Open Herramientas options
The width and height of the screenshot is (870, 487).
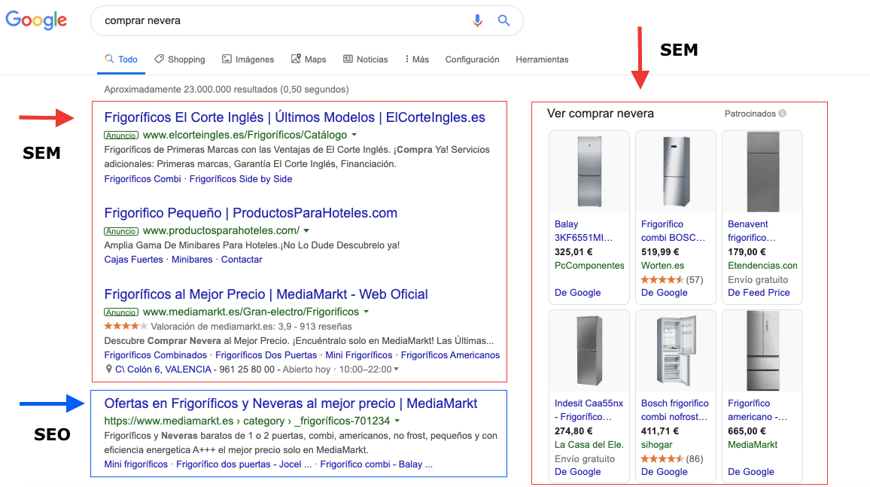click(x=542, y=59)
